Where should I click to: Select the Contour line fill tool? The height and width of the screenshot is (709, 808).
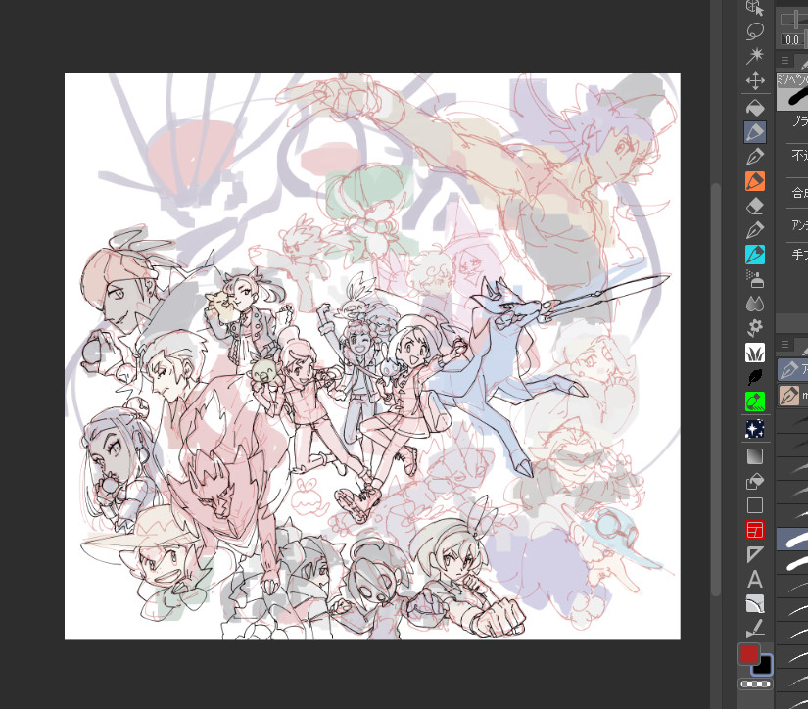coord(755,481)
